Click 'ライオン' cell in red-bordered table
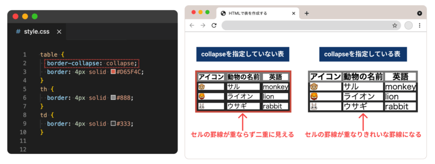 pos(243,97)
